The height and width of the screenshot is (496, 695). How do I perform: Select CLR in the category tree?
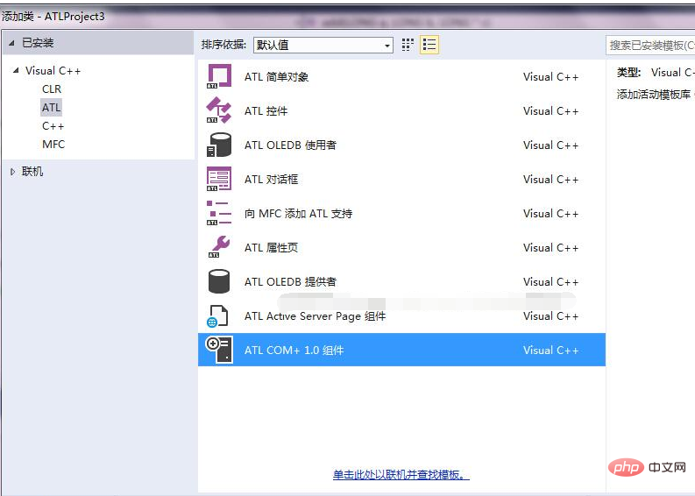click(52, 89)
